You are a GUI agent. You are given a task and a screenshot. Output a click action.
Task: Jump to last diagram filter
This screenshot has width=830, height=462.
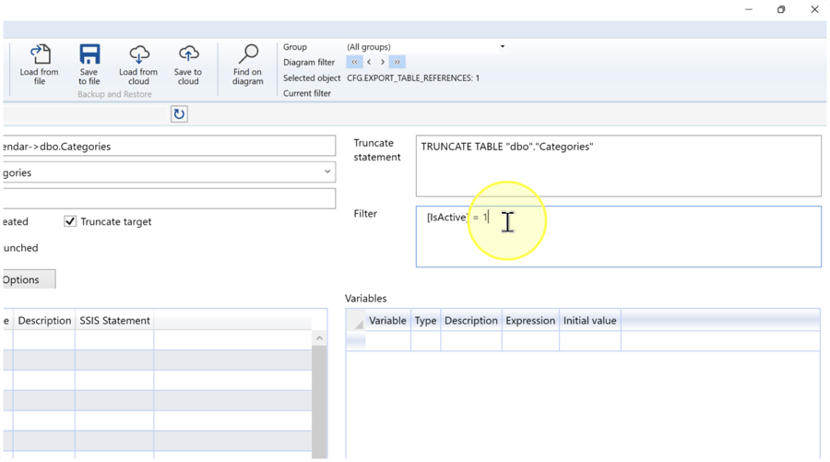pyautogui.click(x=397, y=62)
